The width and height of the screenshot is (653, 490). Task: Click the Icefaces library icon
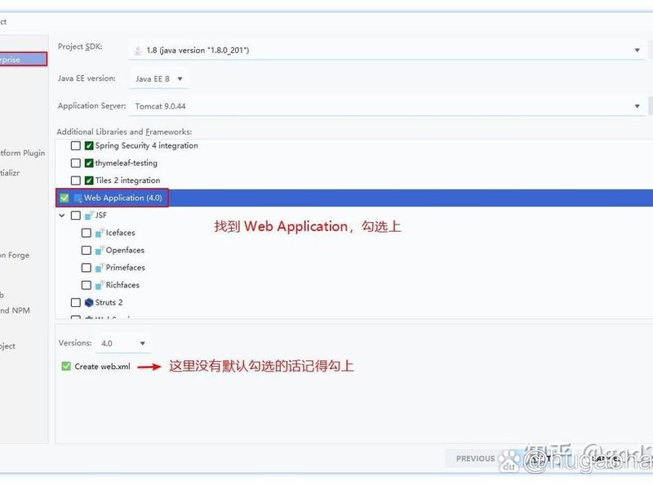[99, 233]
